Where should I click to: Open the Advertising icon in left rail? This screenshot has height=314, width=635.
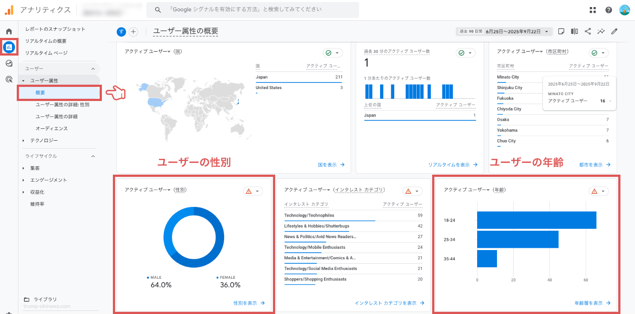point(9,79)
